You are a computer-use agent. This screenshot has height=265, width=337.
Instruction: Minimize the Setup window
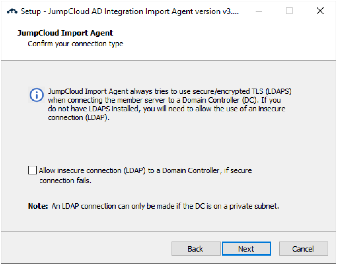tap(259, 11)
